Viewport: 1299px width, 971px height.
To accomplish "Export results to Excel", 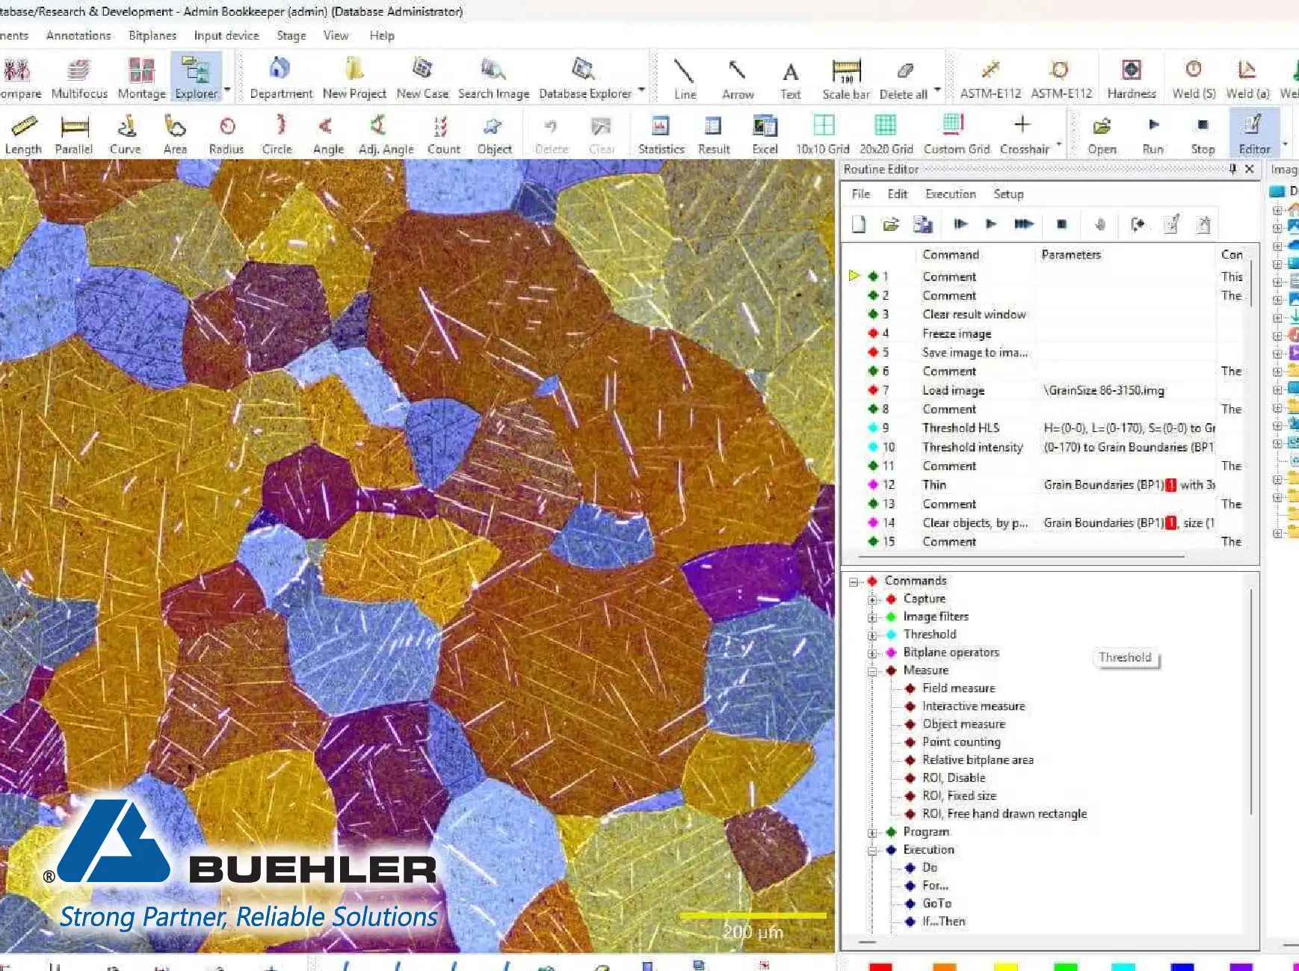I will (x=764, y=133).
